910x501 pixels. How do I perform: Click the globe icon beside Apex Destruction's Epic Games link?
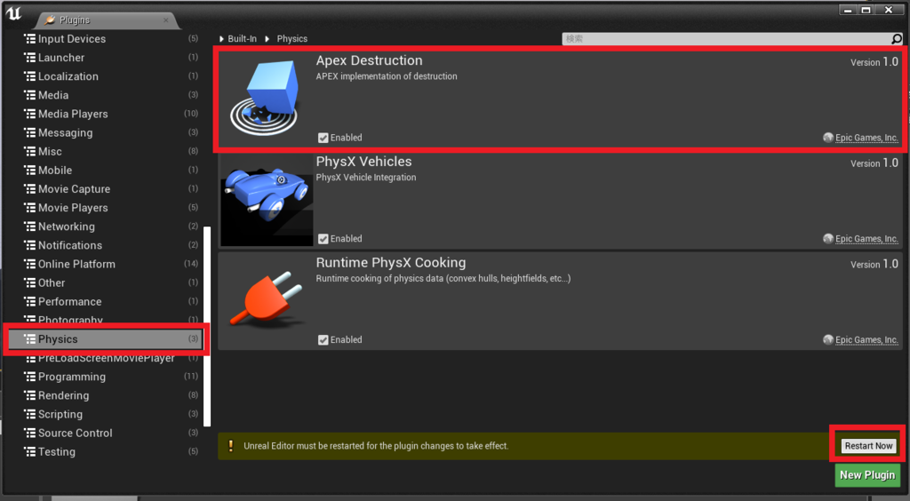828,138
